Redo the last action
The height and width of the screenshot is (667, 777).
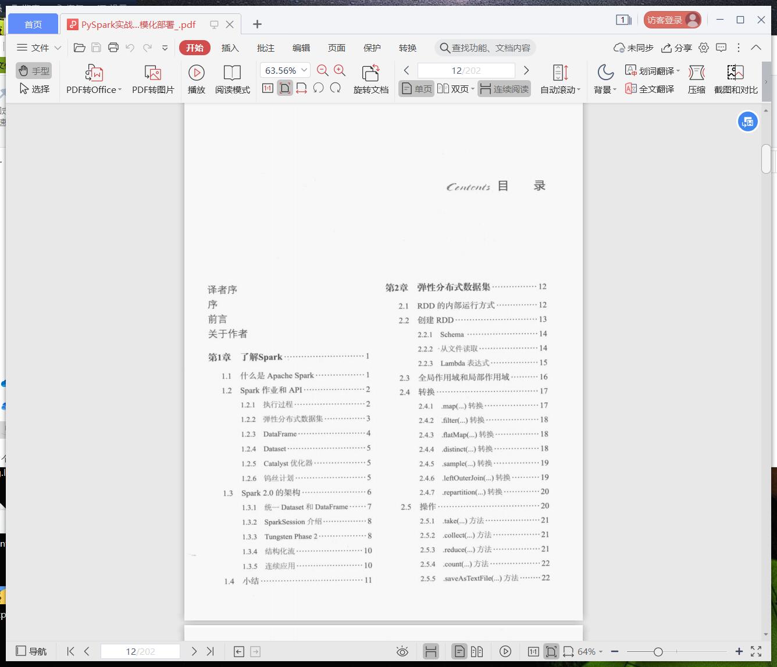148,48
